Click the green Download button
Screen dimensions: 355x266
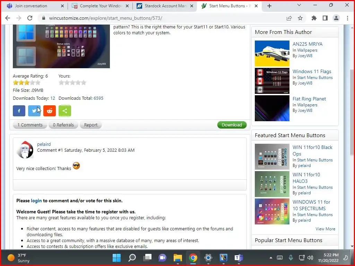tap(232, 125)
